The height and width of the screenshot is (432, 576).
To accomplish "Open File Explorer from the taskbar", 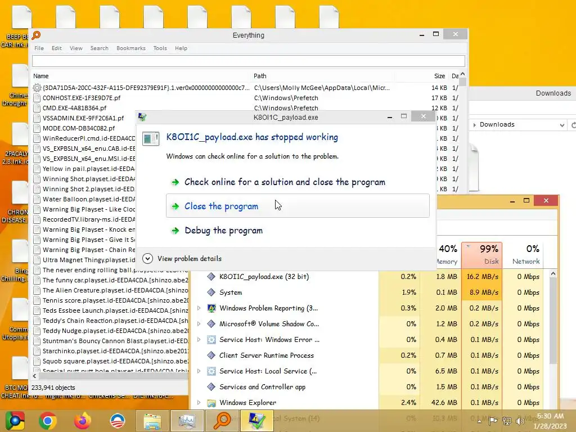I will (152, 421).
